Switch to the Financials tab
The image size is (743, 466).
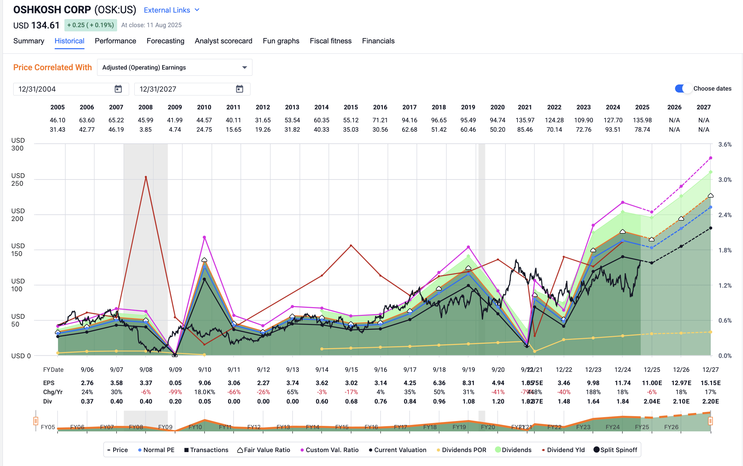pyautogui.click(x=378, y=41)
